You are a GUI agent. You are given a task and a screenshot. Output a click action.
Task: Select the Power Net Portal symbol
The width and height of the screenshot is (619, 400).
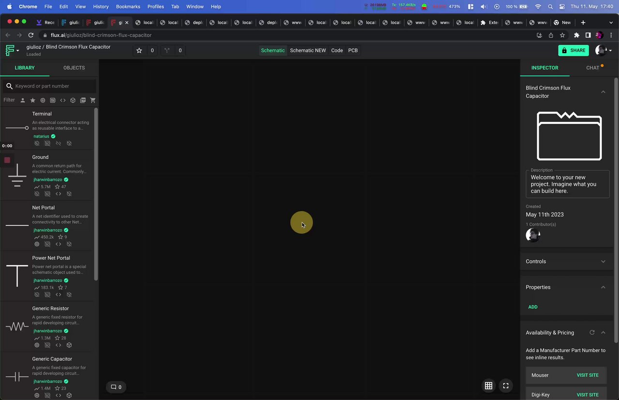(x=17, y=276)
